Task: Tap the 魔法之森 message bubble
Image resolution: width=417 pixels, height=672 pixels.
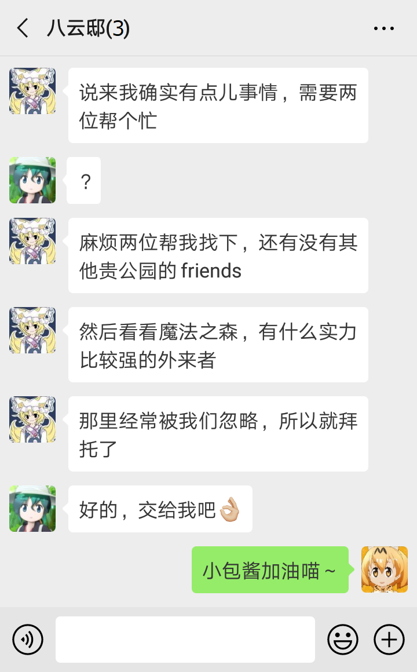Action: pos(218,345)
